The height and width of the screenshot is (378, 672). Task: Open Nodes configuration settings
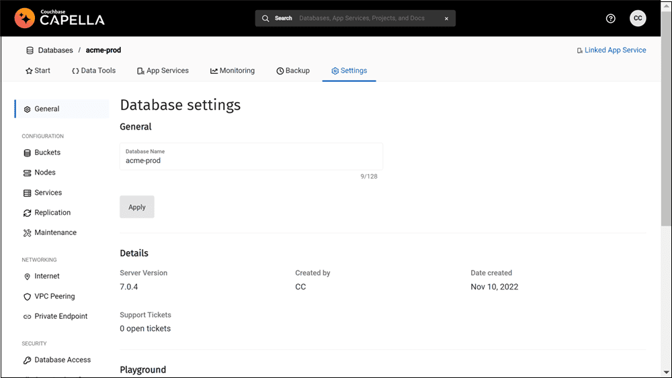45,173
